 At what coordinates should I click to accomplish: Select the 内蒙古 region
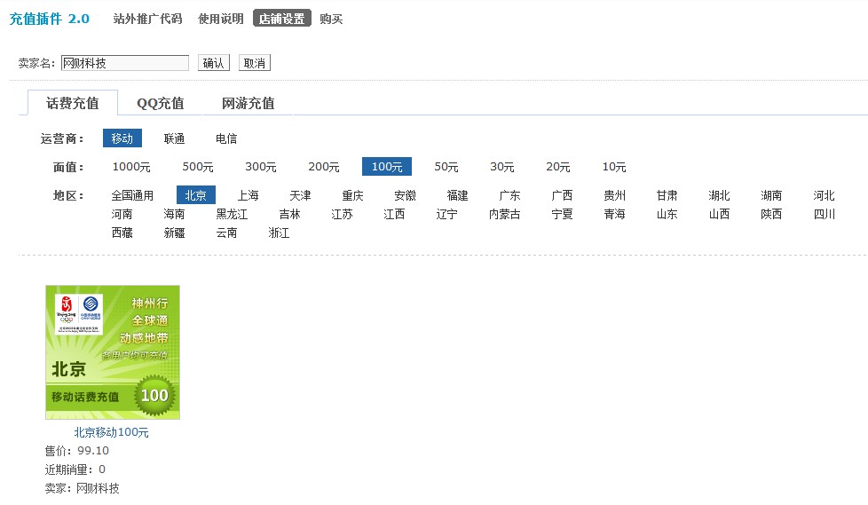pos(504,214)
